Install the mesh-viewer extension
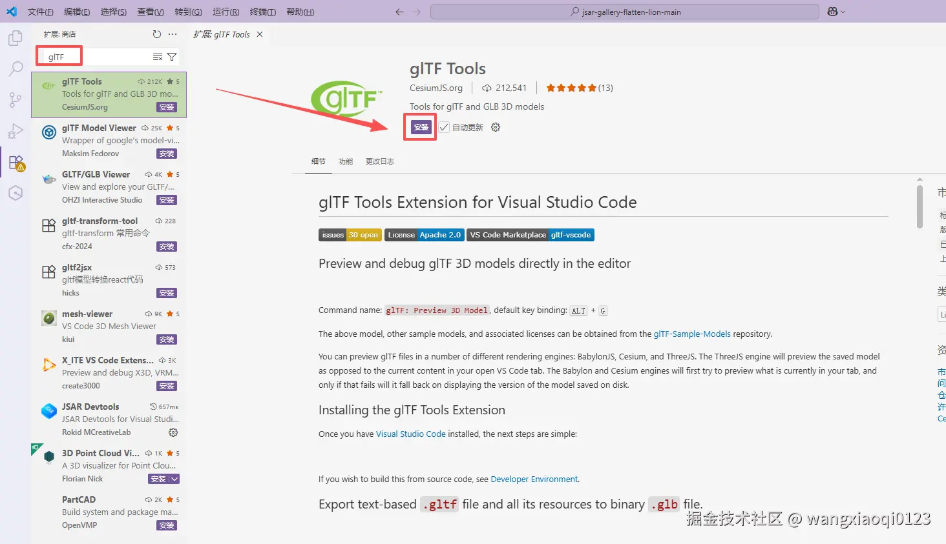946x544 pixels. point(167,339)
